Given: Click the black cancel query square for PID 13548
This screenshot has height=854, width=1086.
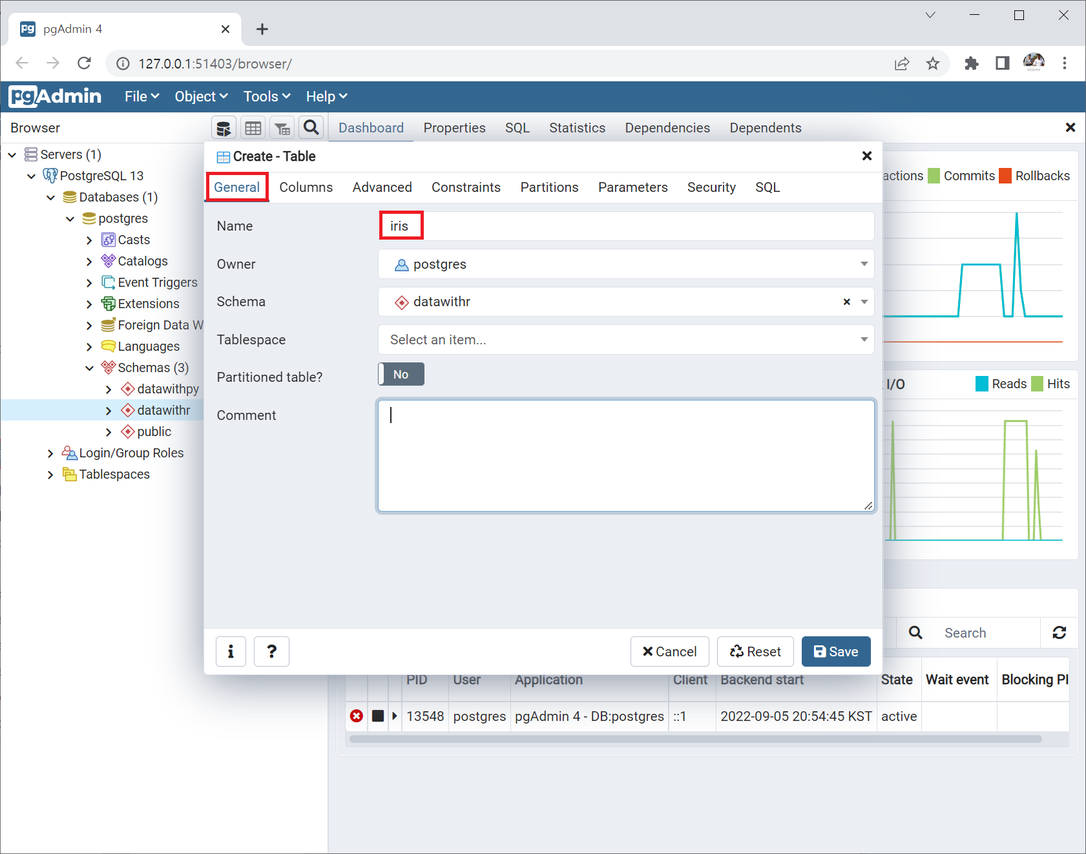Looking at the screenshot, I should [x=378, y=716].
